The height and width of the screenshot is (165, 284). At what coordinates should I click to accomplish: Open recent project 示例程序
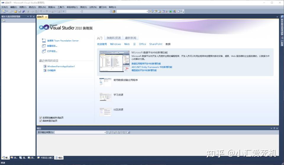(x=51, y=70)
